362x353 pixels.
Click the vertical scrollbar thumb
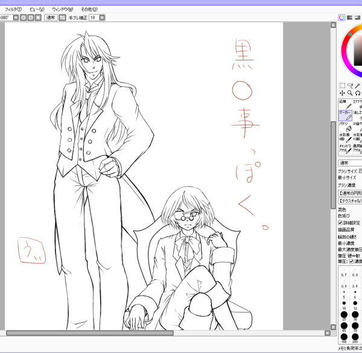point(333,165)
